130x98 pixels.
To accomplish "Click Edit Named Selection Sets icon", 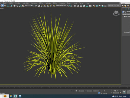I will click(54, 6).
